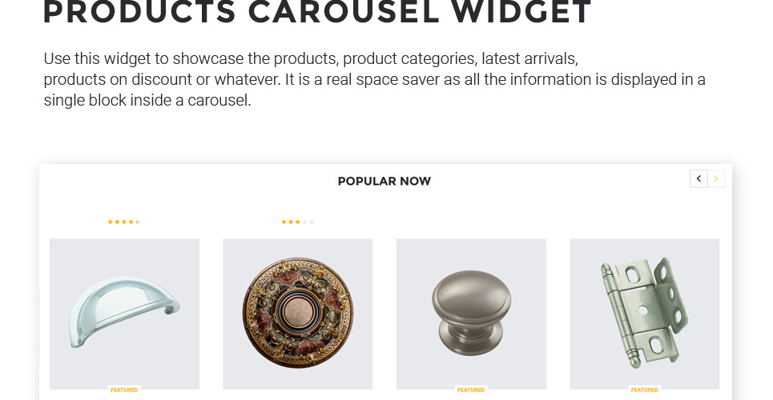Click fourth gold star above cup pull
This screenshot has width=773, height=400.
click(131, 222)
